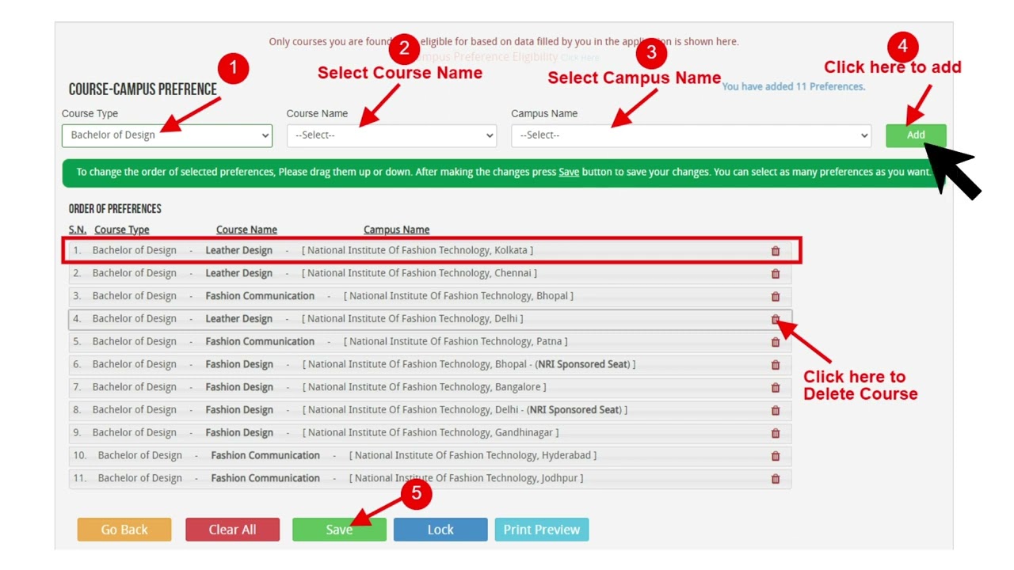Open the Course Type dropdown
Viewport: 1014px width, 570px height.
167,135
